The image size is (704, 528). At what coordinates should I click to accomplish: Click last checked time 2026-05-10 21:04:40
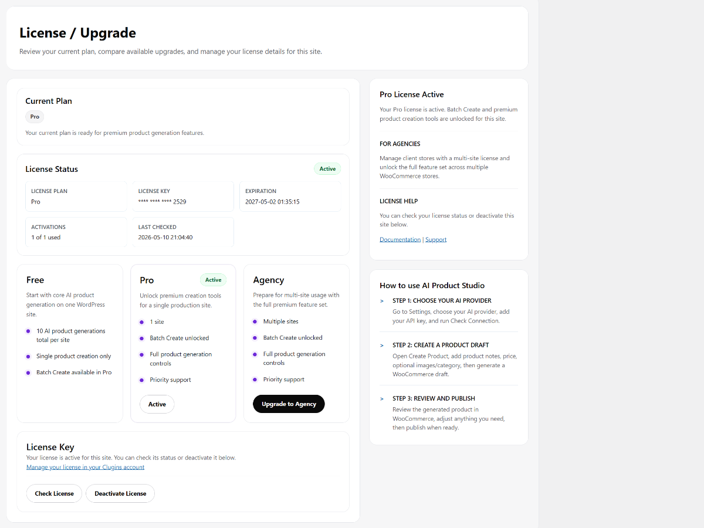pos(165,238)
